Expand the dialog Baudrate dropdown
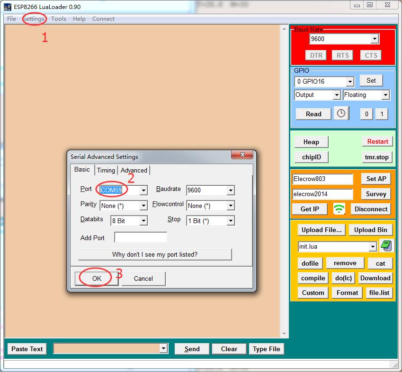 pos(231,190)
